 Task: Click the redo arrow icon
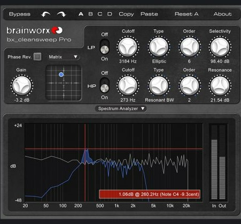[x=61, y=14]
